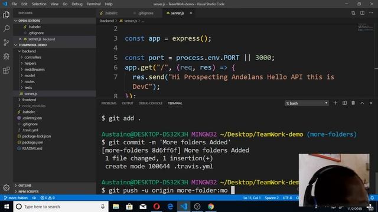Image resolution: width=378 pixels, height=212 pixels.
Task: Open package-lock.json in the file tree
Action: tap(55, 136)
